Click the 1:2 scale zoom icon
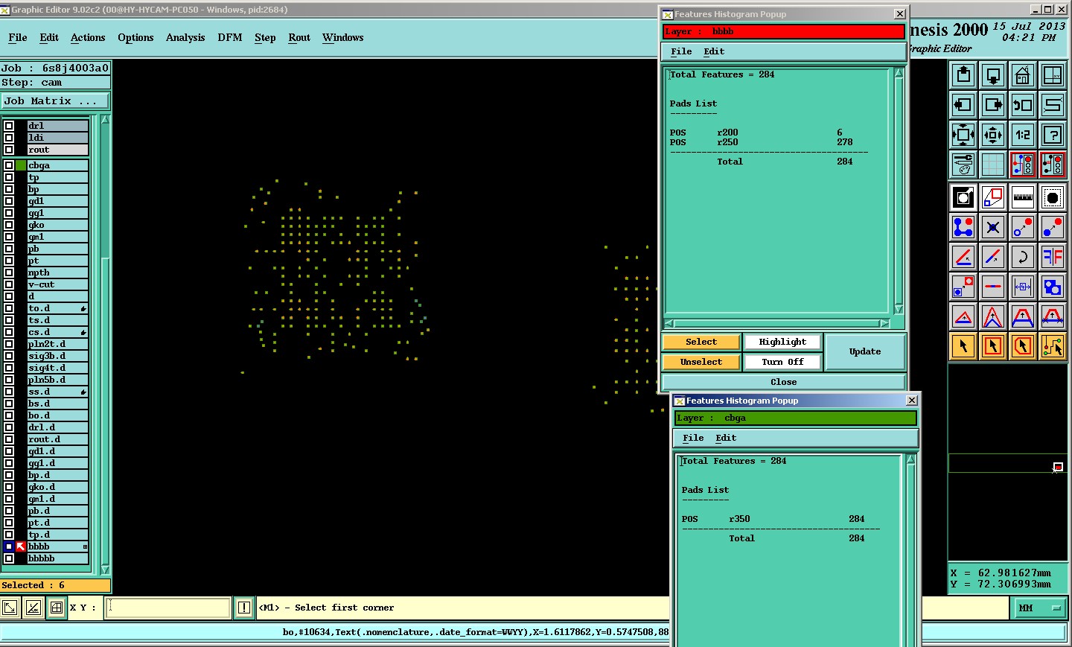 click(1023, 135)
